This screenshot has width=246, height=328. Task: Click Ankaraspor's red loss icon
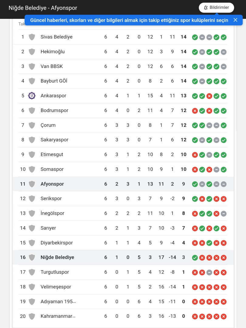click(209, 96)
